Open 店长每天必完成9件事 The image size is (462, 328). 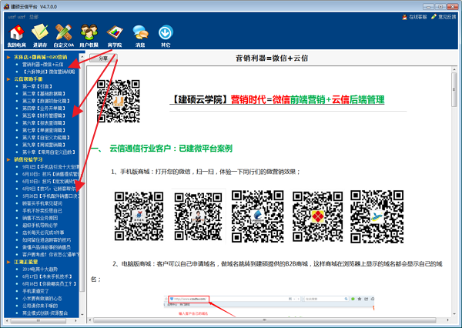click(43, 233)
